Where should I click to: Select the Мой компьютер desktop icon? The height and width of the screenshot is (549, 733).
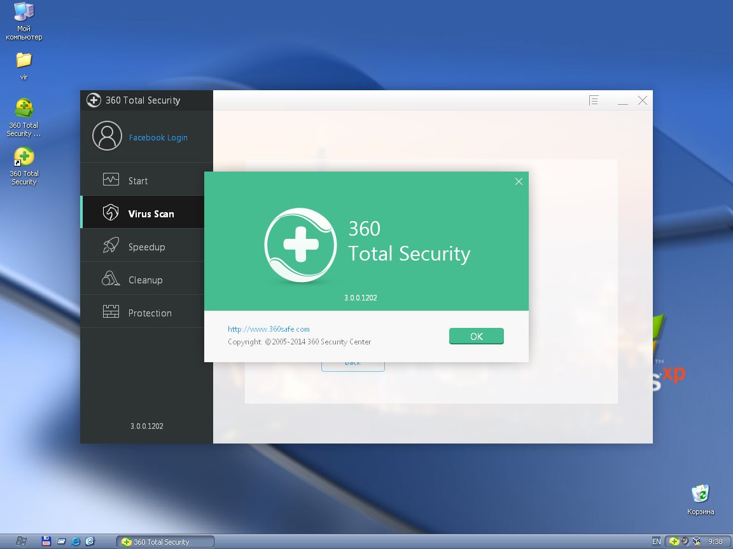pos(24,22)
